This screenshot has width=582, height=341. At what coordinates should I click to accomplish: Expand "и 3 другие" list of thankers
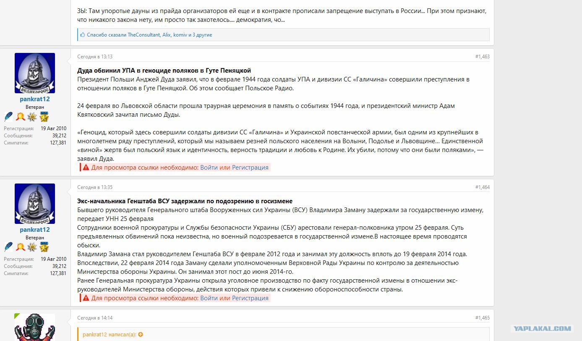coord(200,35)
